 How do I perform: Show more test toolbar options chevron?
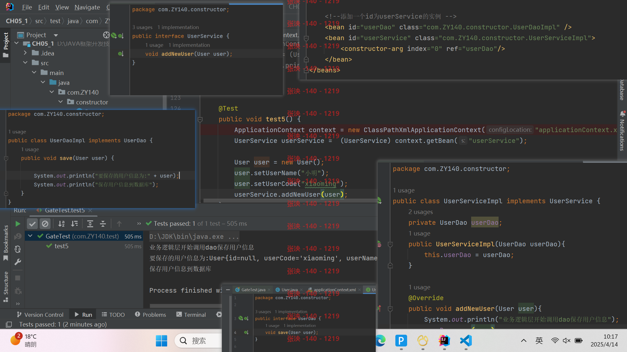pyautogui.click(x=139, y=223)
